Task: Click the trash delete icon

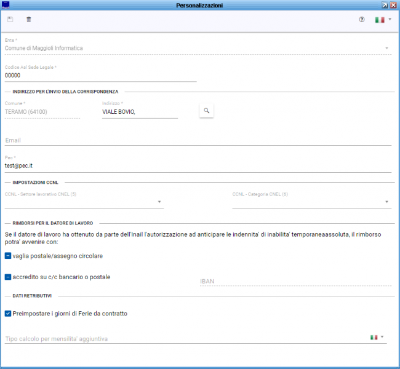Action: [x=28, y=20]
